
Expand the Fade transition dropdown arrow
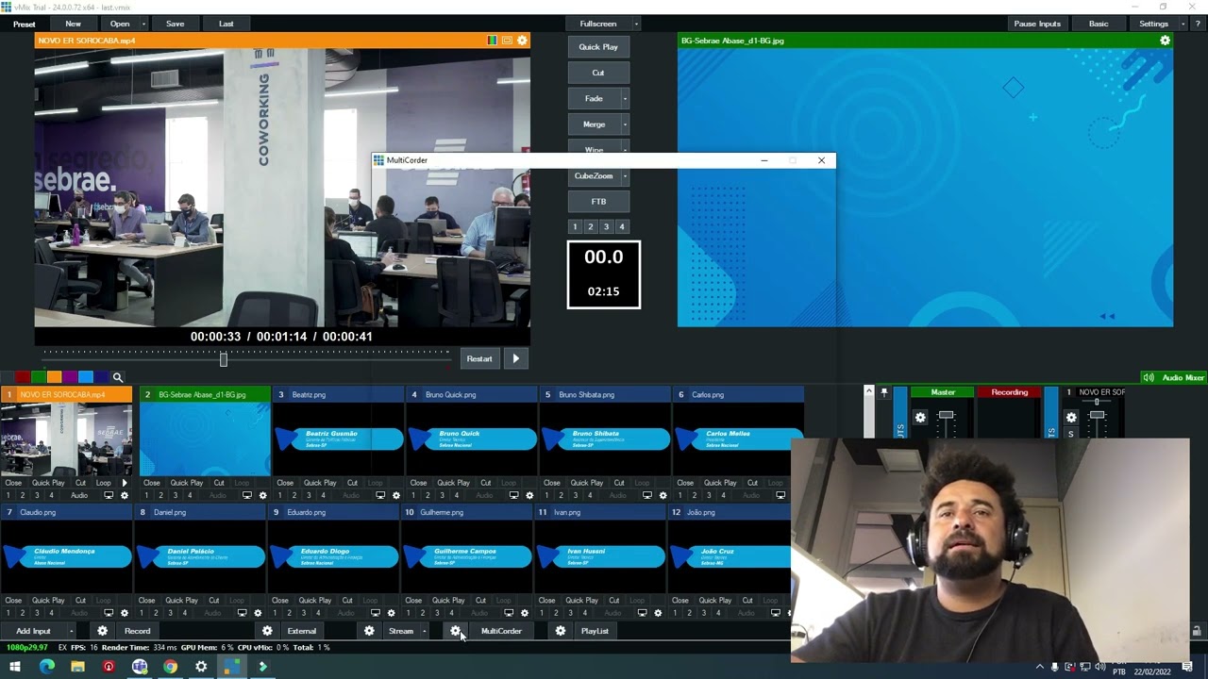(625, 98)
